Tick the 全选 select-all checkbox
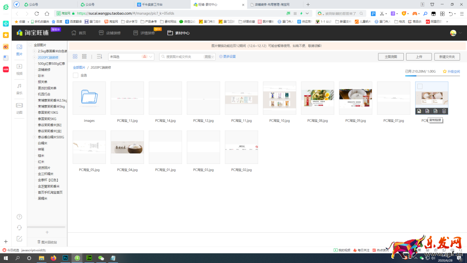Screen dimensions: 467x263 [76, 75]
